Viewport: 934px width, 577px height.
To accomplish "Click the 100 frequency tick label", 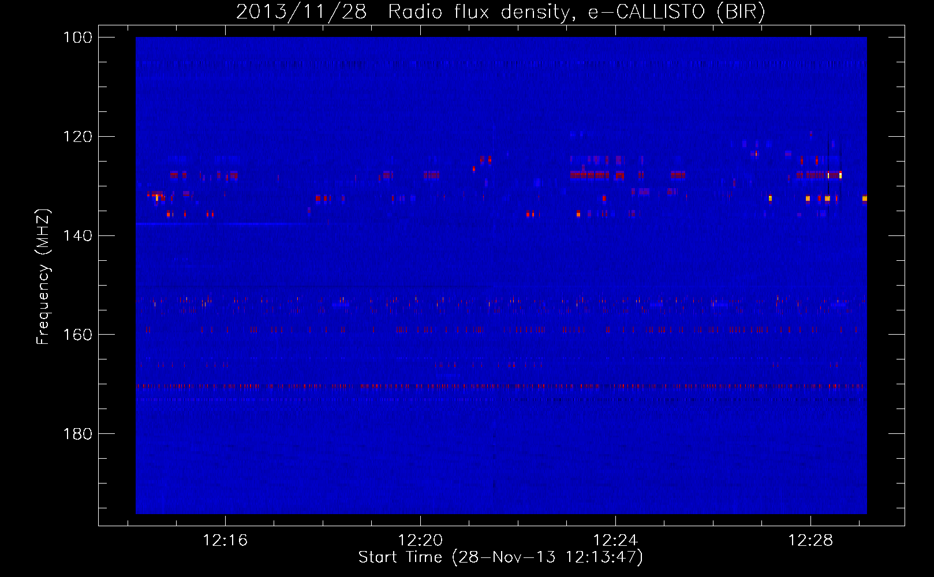I will [x=77, y=38].
